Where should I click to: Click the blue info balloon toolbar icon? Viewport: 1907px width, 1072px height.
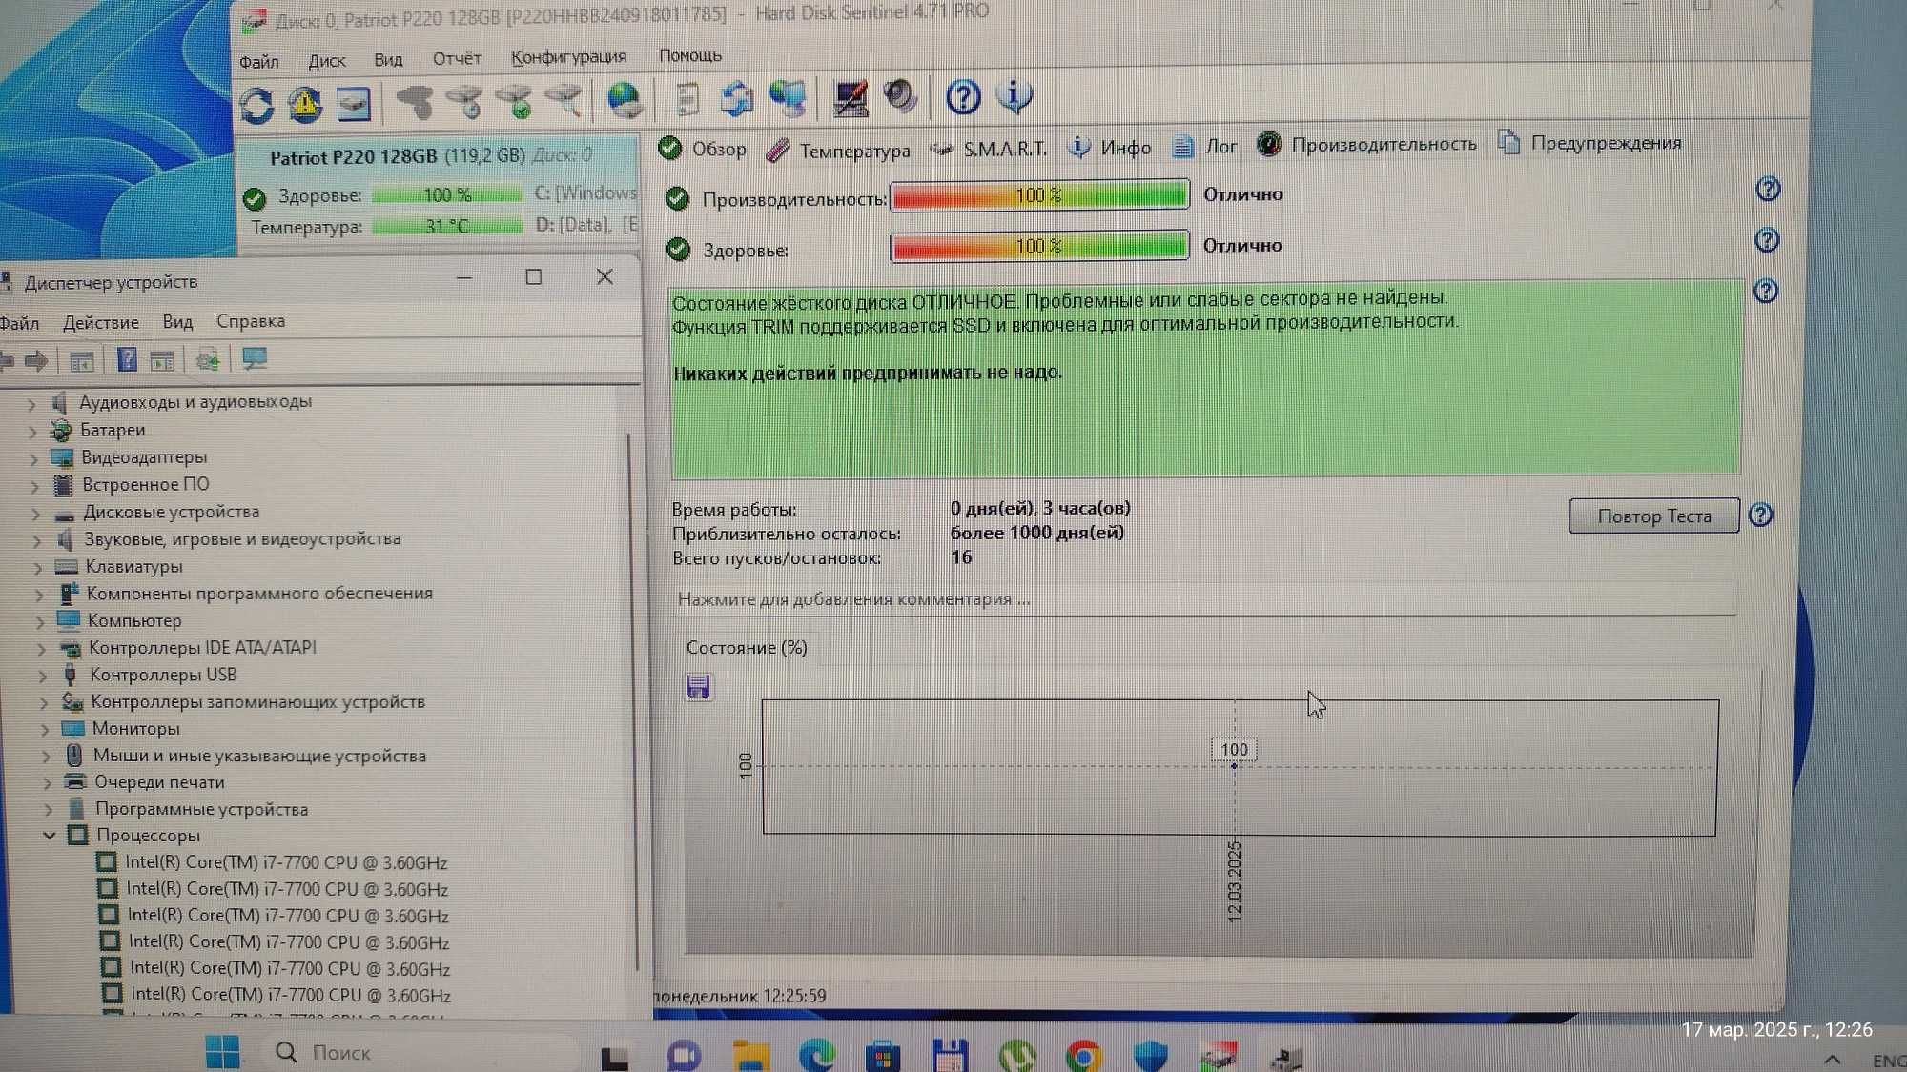click(x=1014, y=95)
